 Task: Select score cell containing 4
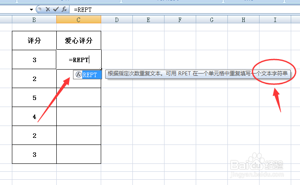(34, 116)
